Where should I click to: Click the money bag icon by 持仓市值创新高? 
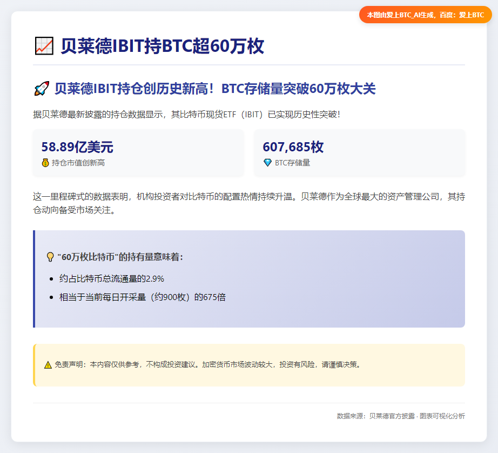coord(45,163)
